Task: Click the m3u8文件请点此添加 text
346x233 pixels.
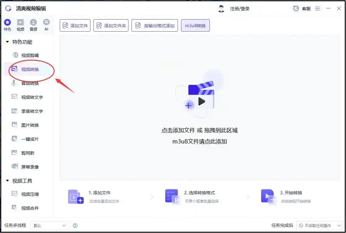Action: pyautogui.click(x=200, y=141)
